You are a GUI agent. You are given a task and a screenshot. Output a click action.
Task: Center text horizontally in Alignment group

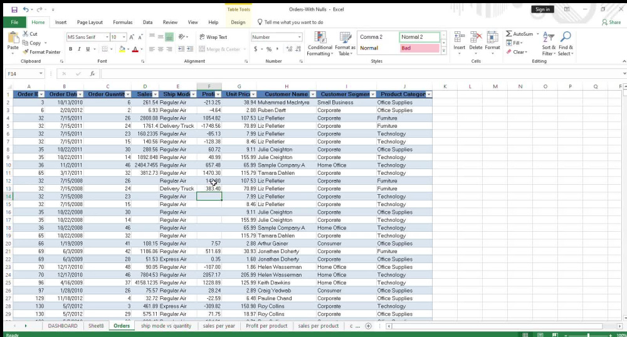point(161,49)
